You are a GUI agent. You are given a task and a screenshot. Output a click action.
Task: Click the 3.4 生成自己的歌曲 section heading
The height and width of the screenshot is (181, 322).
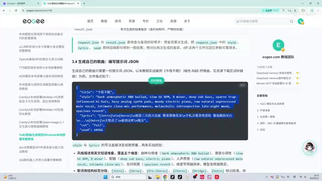105,61
